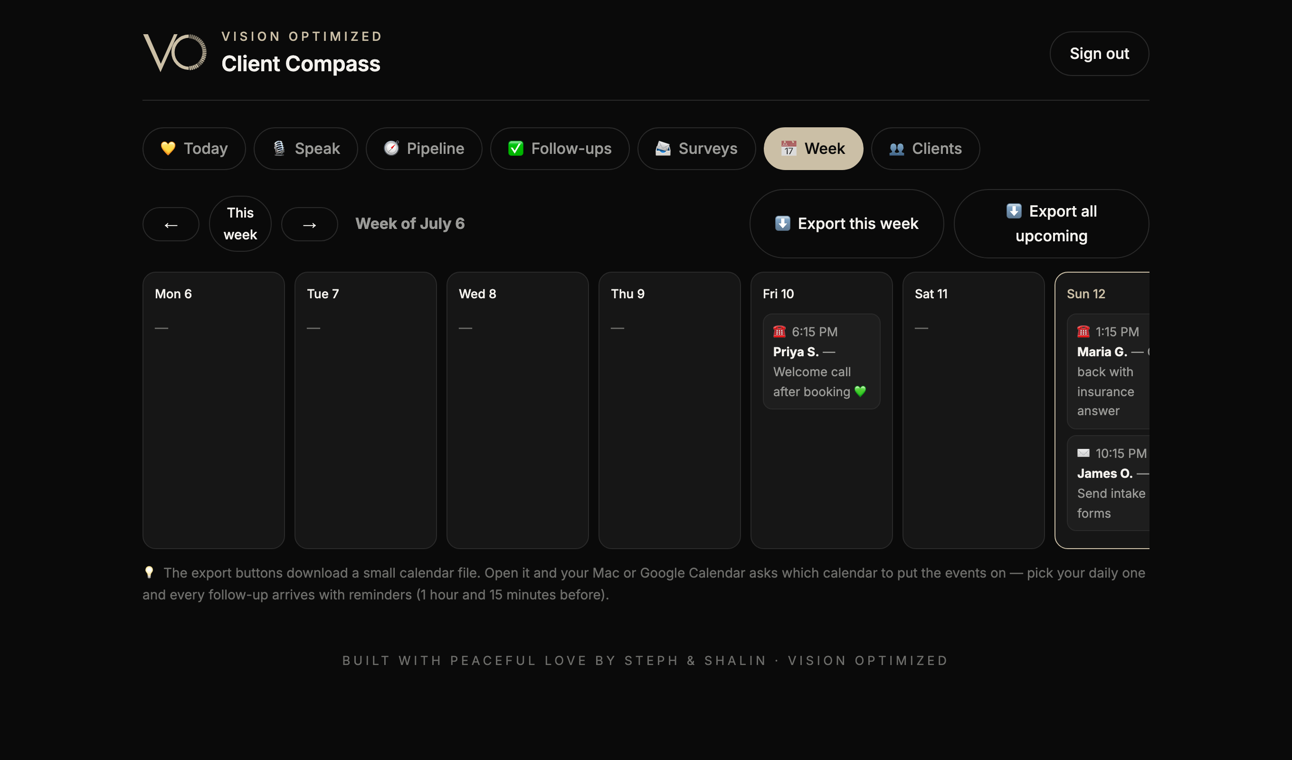Click the envelope tray icon on Surveys
This screenshot has height=760, width=1292.
click(x=663, y=148)
